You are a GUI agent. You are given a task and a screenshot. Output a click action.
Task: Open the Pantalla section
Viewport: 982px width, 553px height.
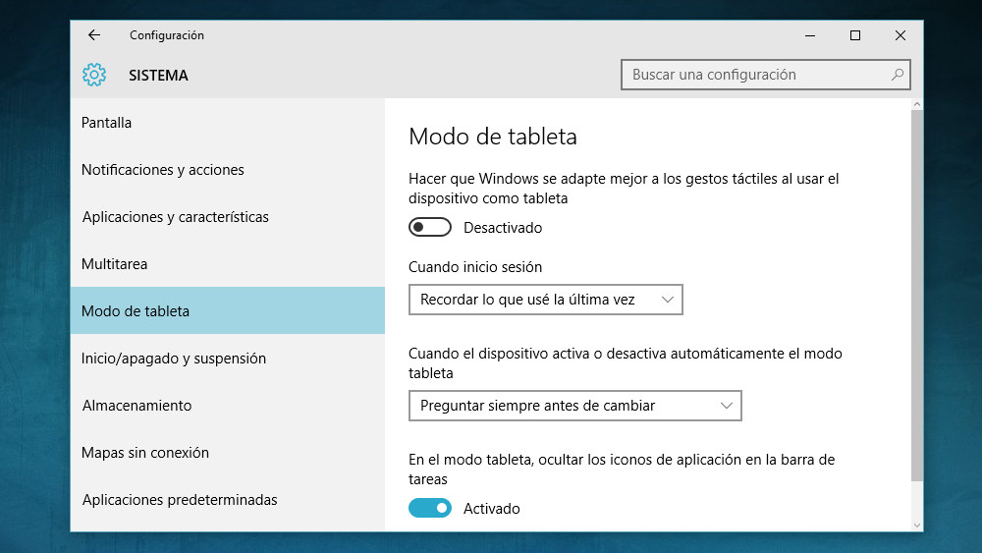[x=228, y=122]
